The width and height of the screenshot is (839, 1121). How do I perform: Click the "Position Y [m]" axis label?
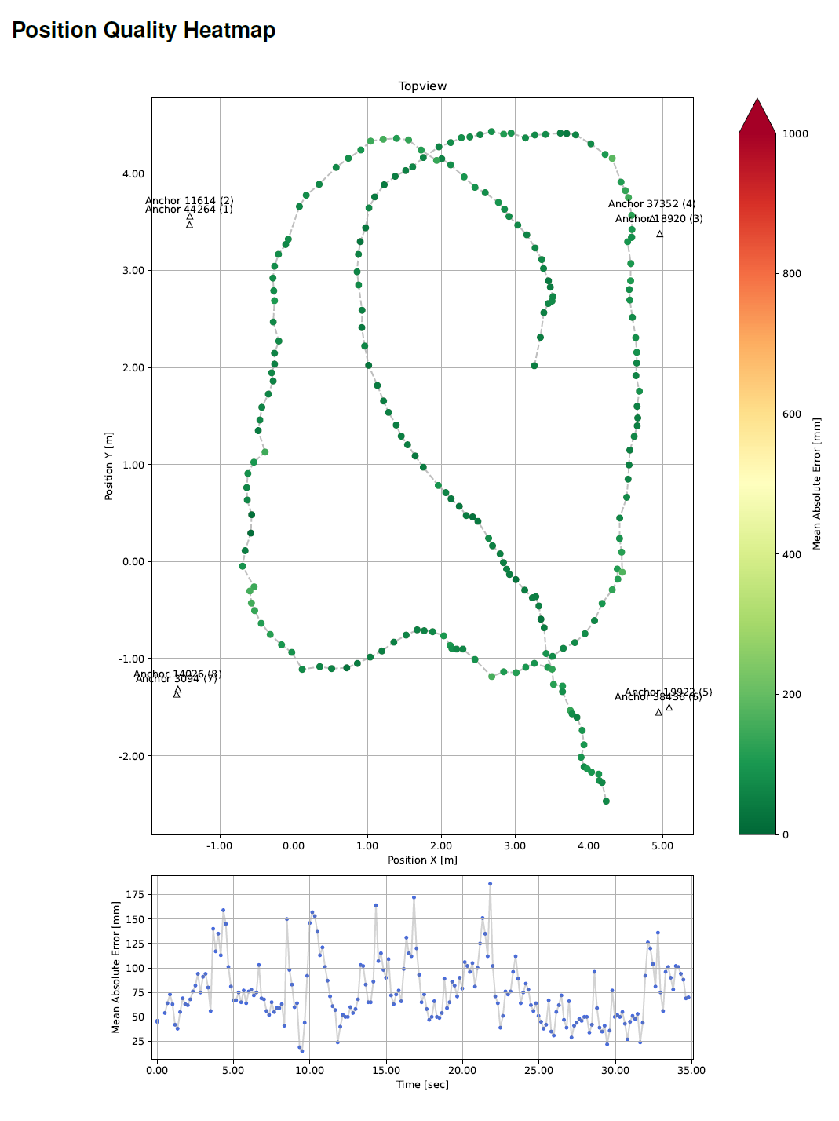point(109,466)
